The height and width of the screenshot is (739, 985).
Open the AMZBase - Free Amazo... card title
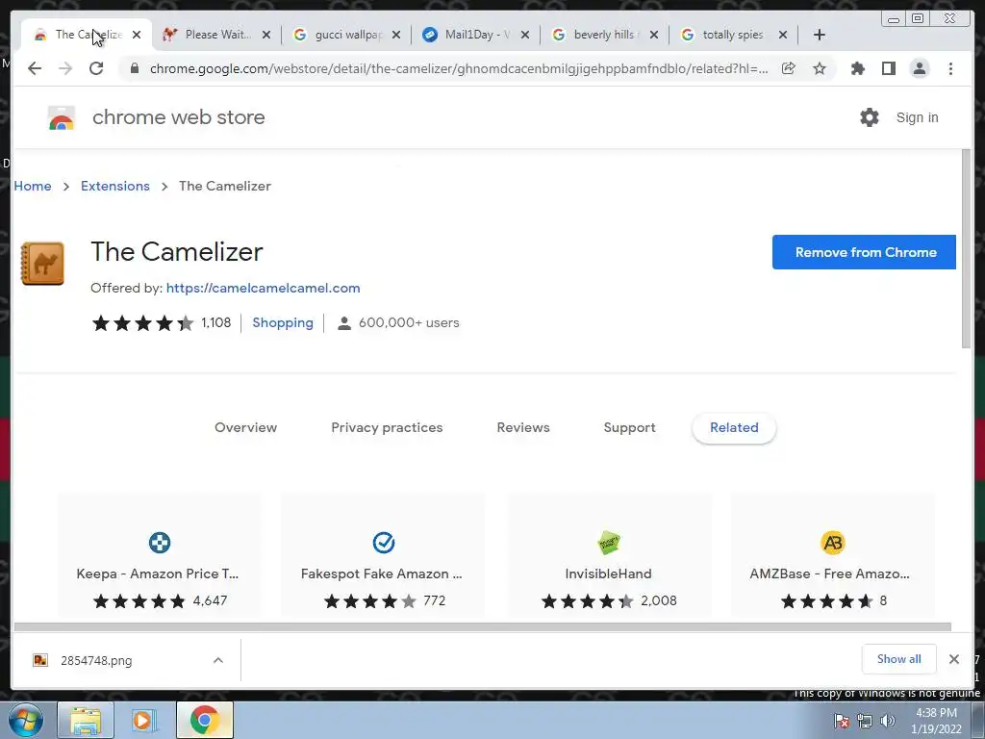point(829,573)
